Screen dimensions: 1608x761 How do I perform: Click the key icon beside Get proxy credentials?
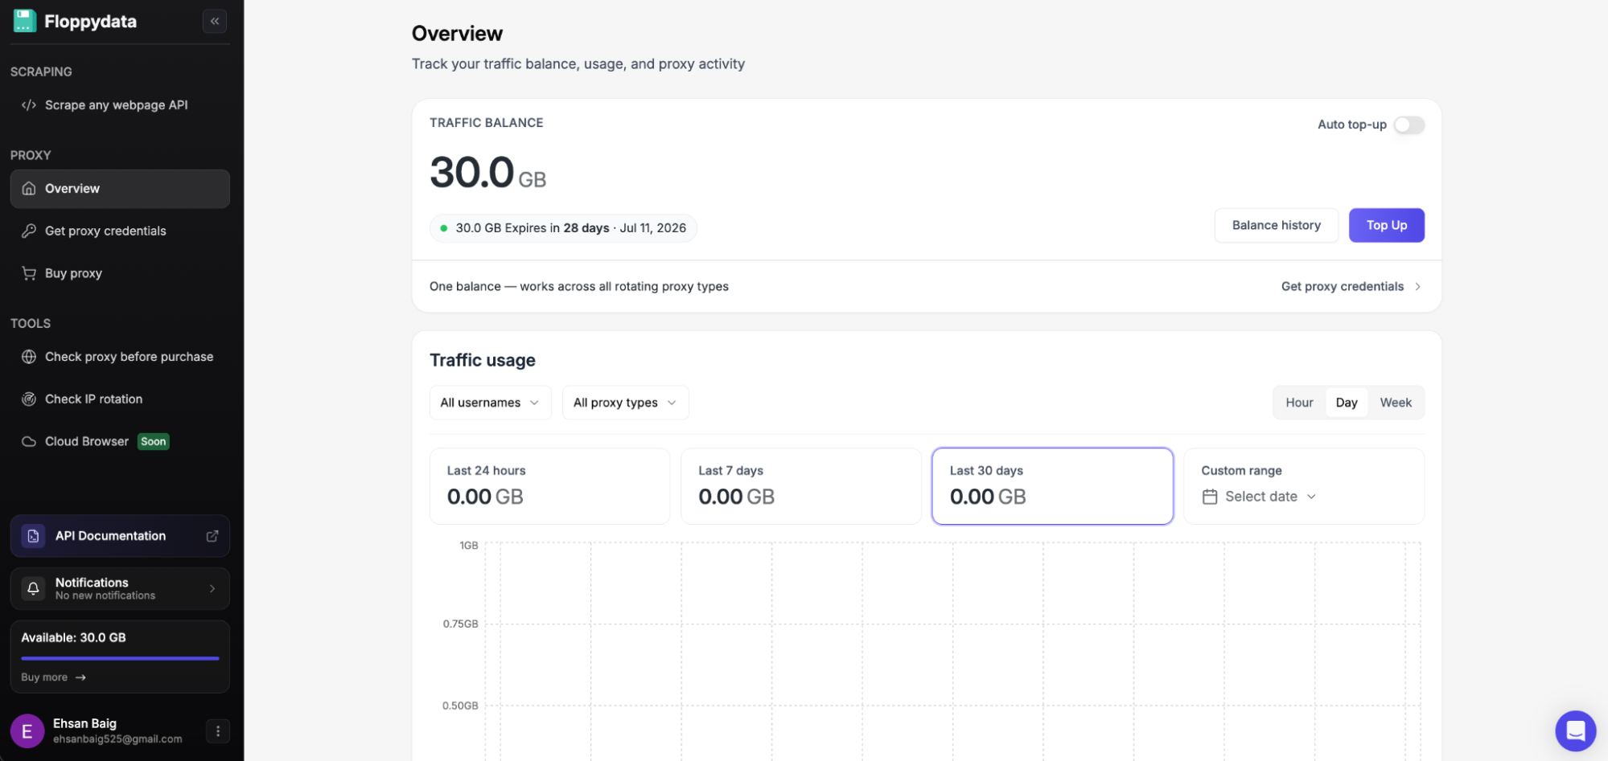pyautogui.click(x=29, y=231)
